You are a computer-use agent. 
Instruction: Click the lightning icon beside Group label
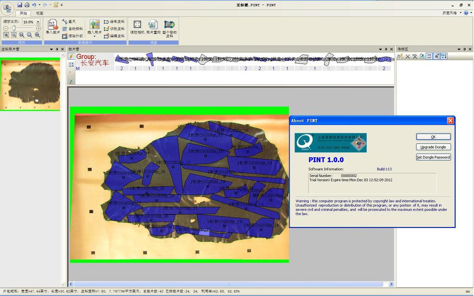[x=71, y=57]
